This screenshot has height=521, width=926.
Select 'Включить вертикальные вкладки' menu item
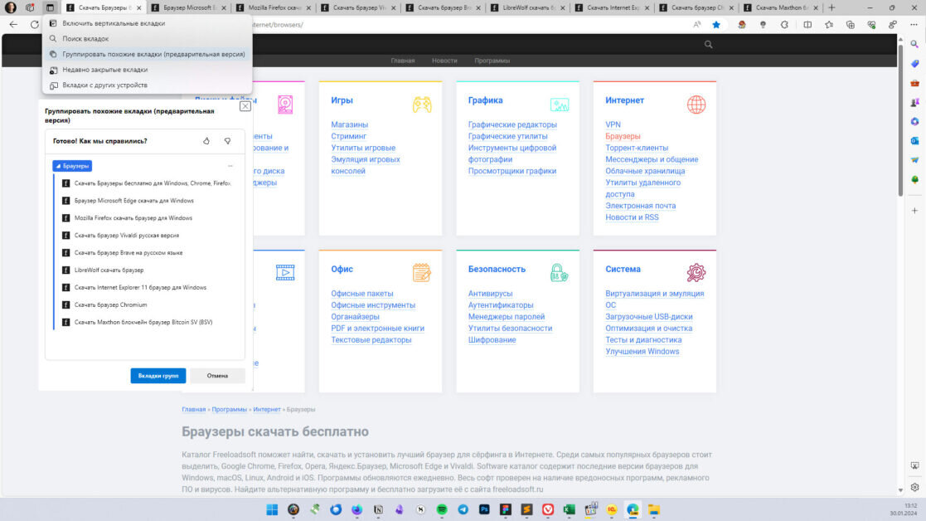147,23
